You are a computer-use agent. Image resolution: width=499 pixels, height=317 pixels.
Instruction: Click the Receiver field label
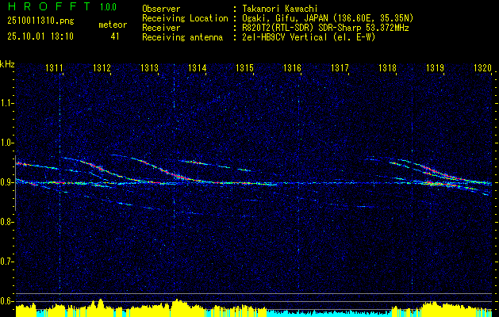click(x=161, y=28)
